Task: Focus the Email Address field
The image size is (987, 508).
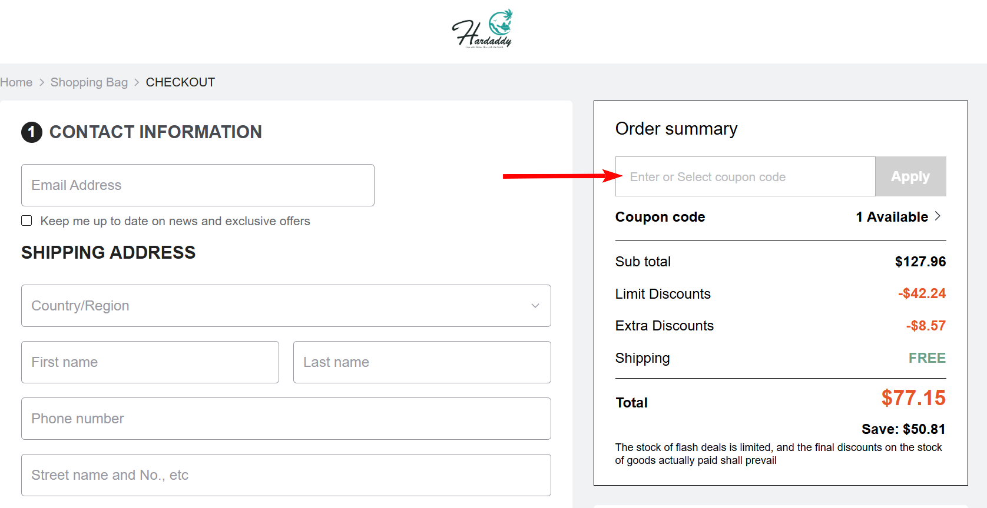Action: [x=198, y=185]
